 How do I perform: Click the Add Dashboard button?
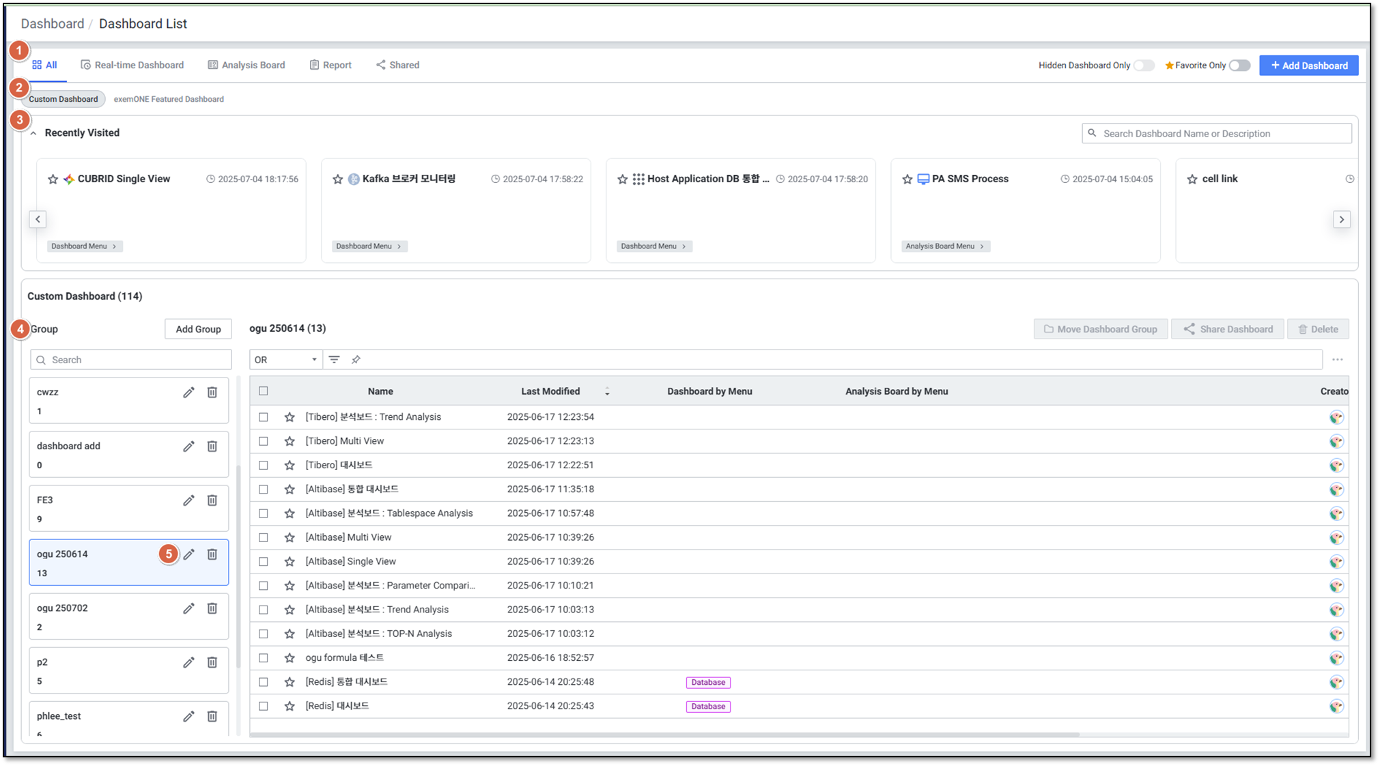(x=1308, y=66)
